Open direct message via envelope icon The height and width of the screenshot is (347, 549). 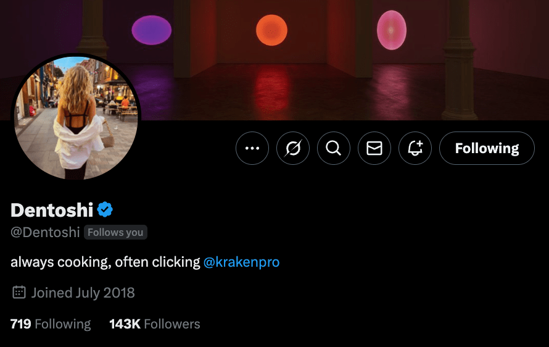pyautogui.click(x=374, y=148)
